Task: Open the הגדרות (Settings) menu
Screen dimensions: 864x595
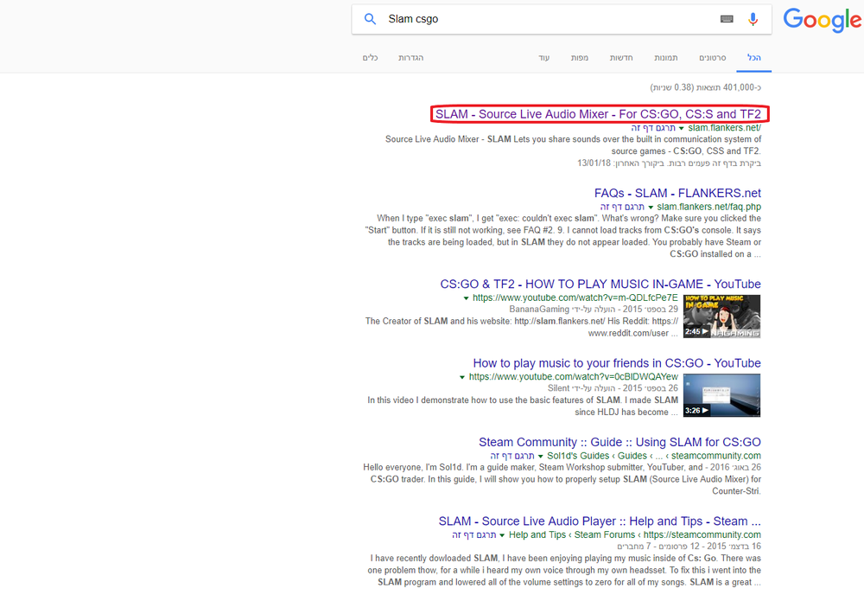Action: [x=411, y=57]
